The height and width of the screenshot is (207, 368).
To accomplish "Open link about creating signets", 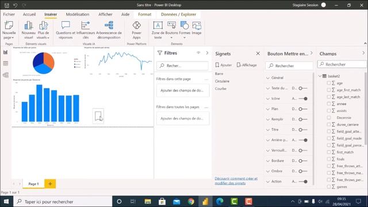I will coord(236,181).
